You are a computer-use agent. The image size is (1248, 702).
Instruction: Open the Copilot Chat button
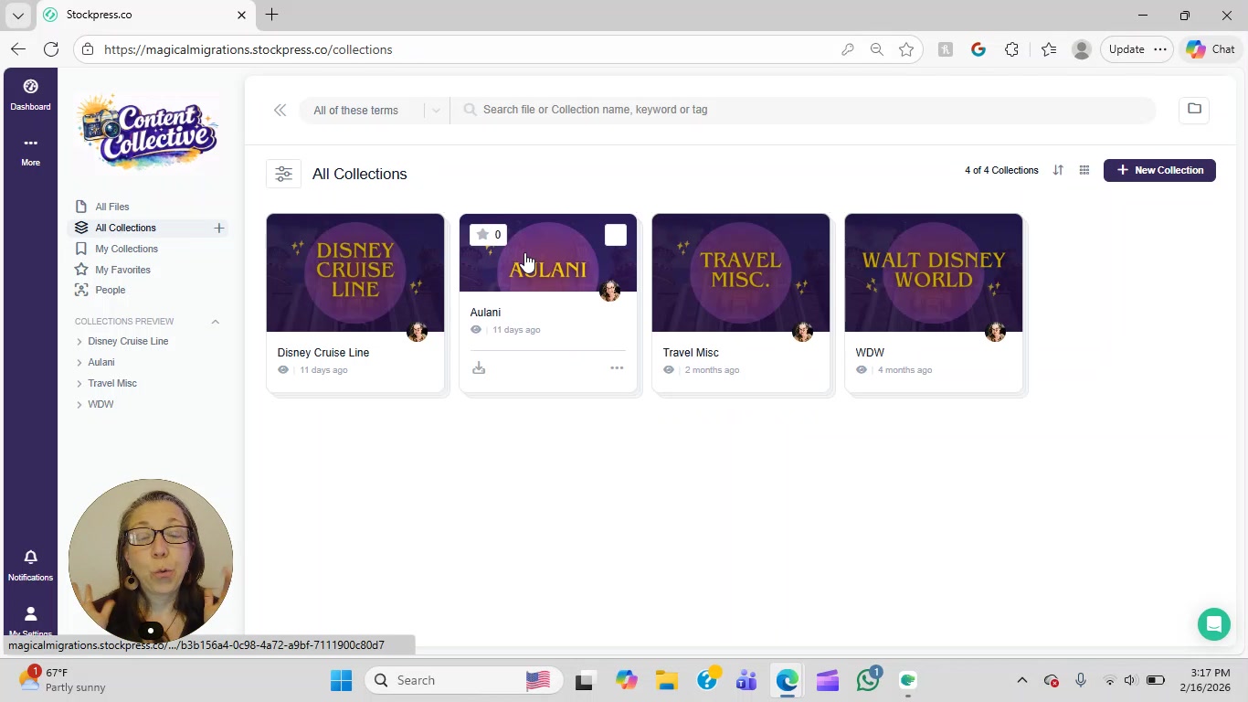click(x=1211, y=49)
